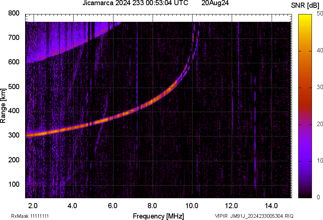
Task: Click frequency tick label "6.0"
Action: click(x=112, y=206)
